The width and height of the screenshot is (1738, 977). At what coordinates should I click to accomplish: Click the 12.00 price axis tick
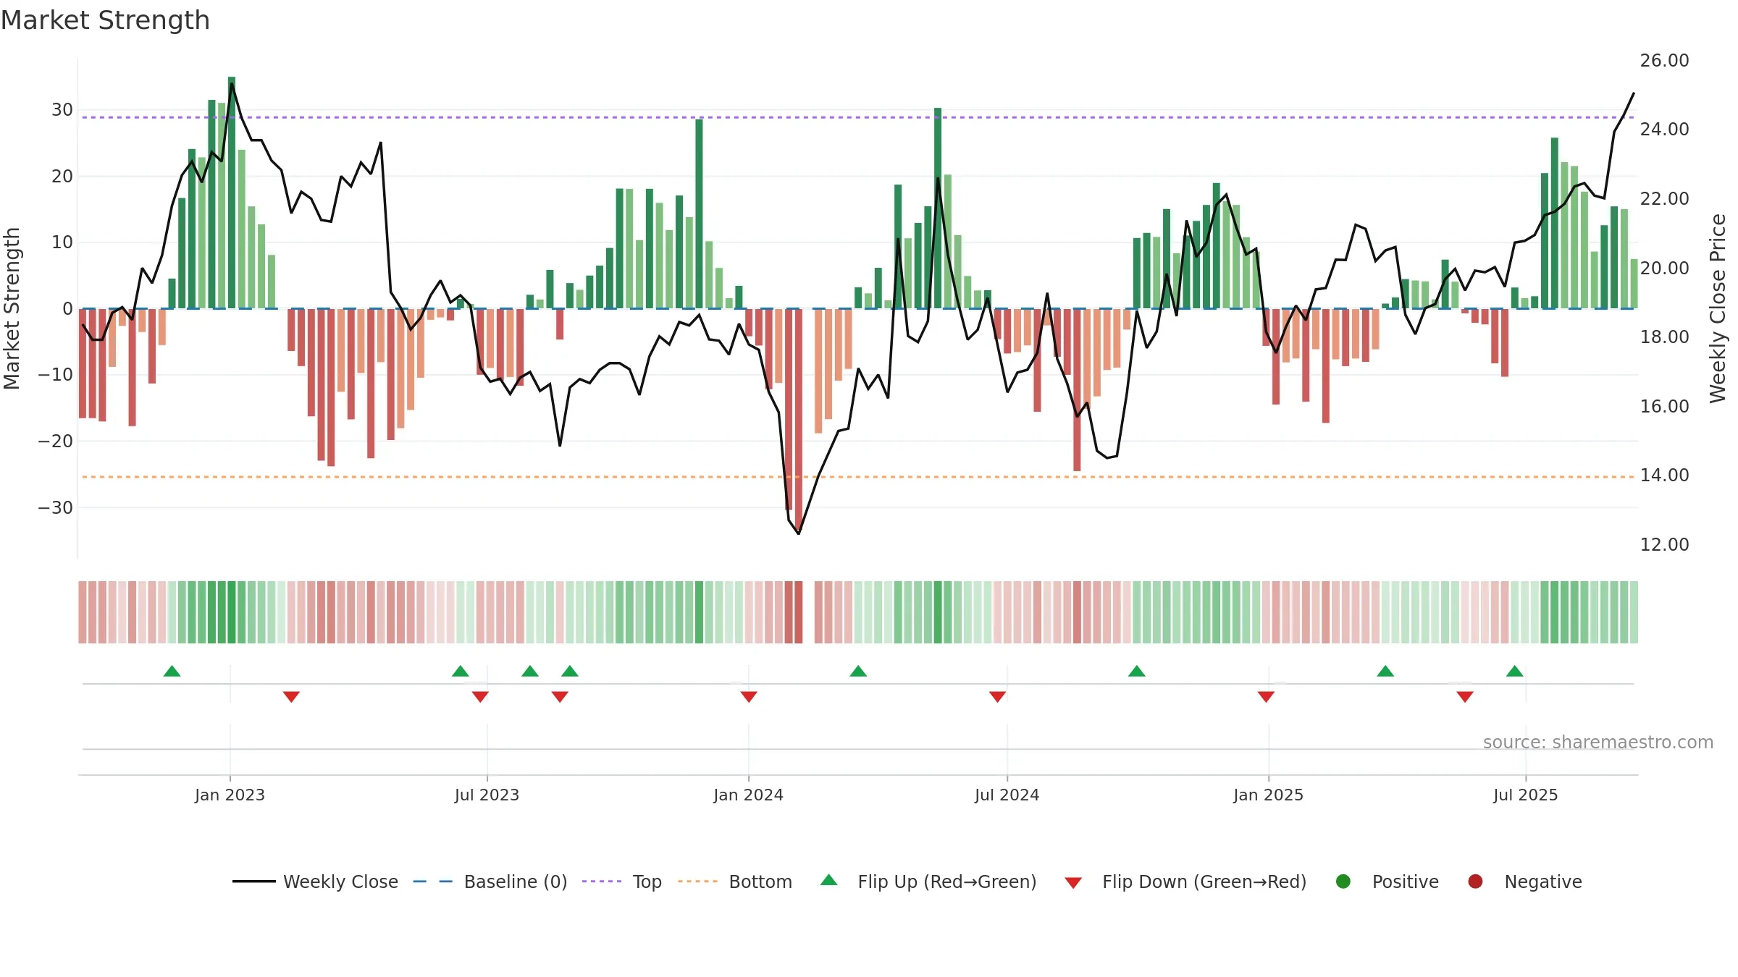[1664, 545]
